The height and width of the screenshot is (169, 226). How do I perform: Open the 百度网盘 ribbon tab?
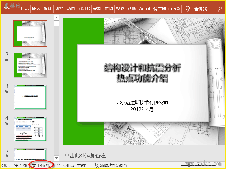[174, 9]
